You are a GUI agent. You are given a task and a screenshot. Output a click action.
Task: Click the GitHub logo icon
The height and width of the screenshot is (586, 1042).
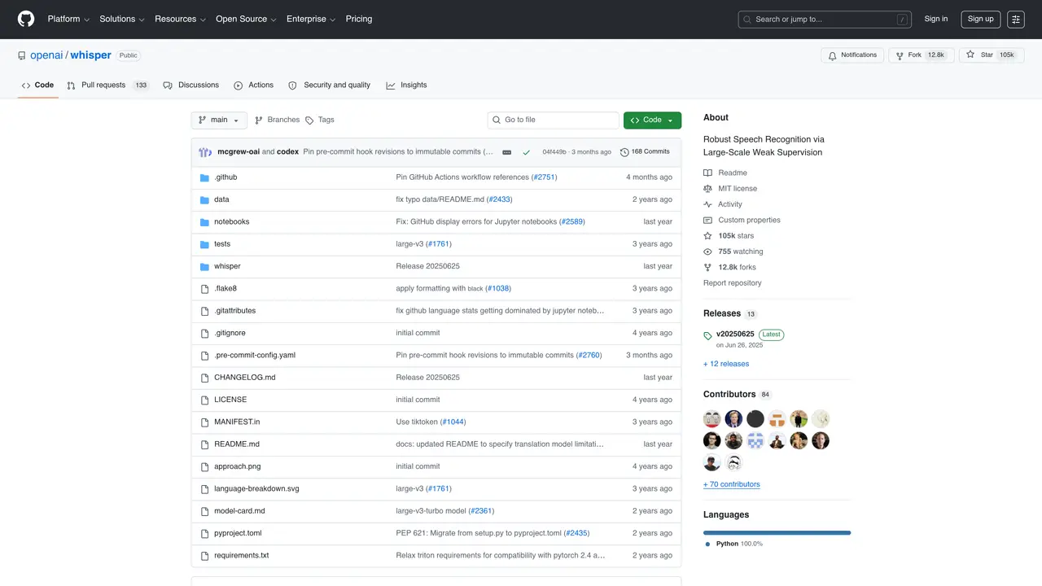pos(26,19)
